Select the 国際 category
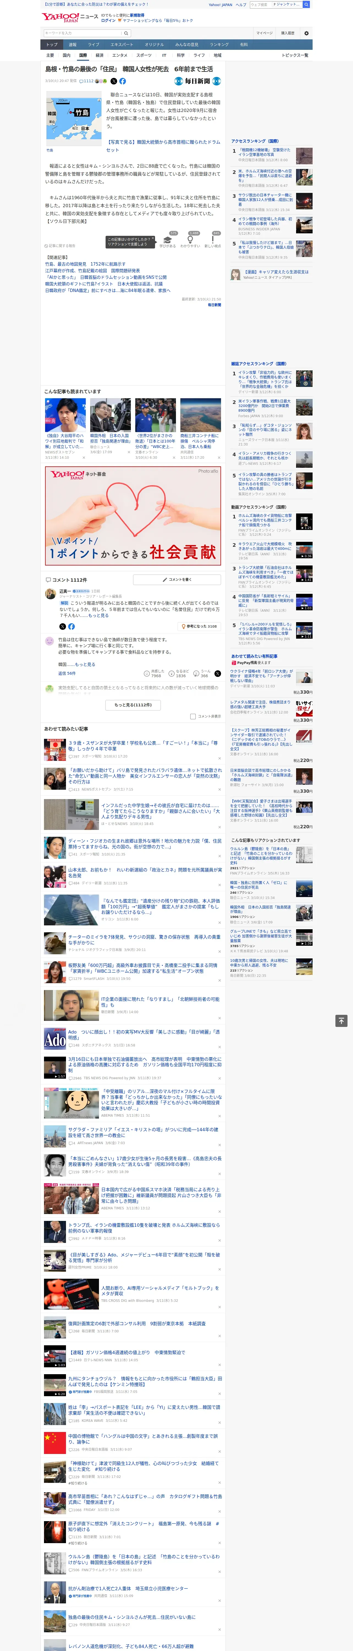 pyautogui.click(x=83, y=55)
